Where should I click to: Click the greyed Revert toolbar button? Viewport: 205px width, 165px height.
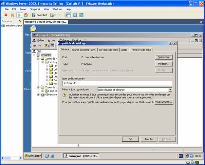pos(56,15)
